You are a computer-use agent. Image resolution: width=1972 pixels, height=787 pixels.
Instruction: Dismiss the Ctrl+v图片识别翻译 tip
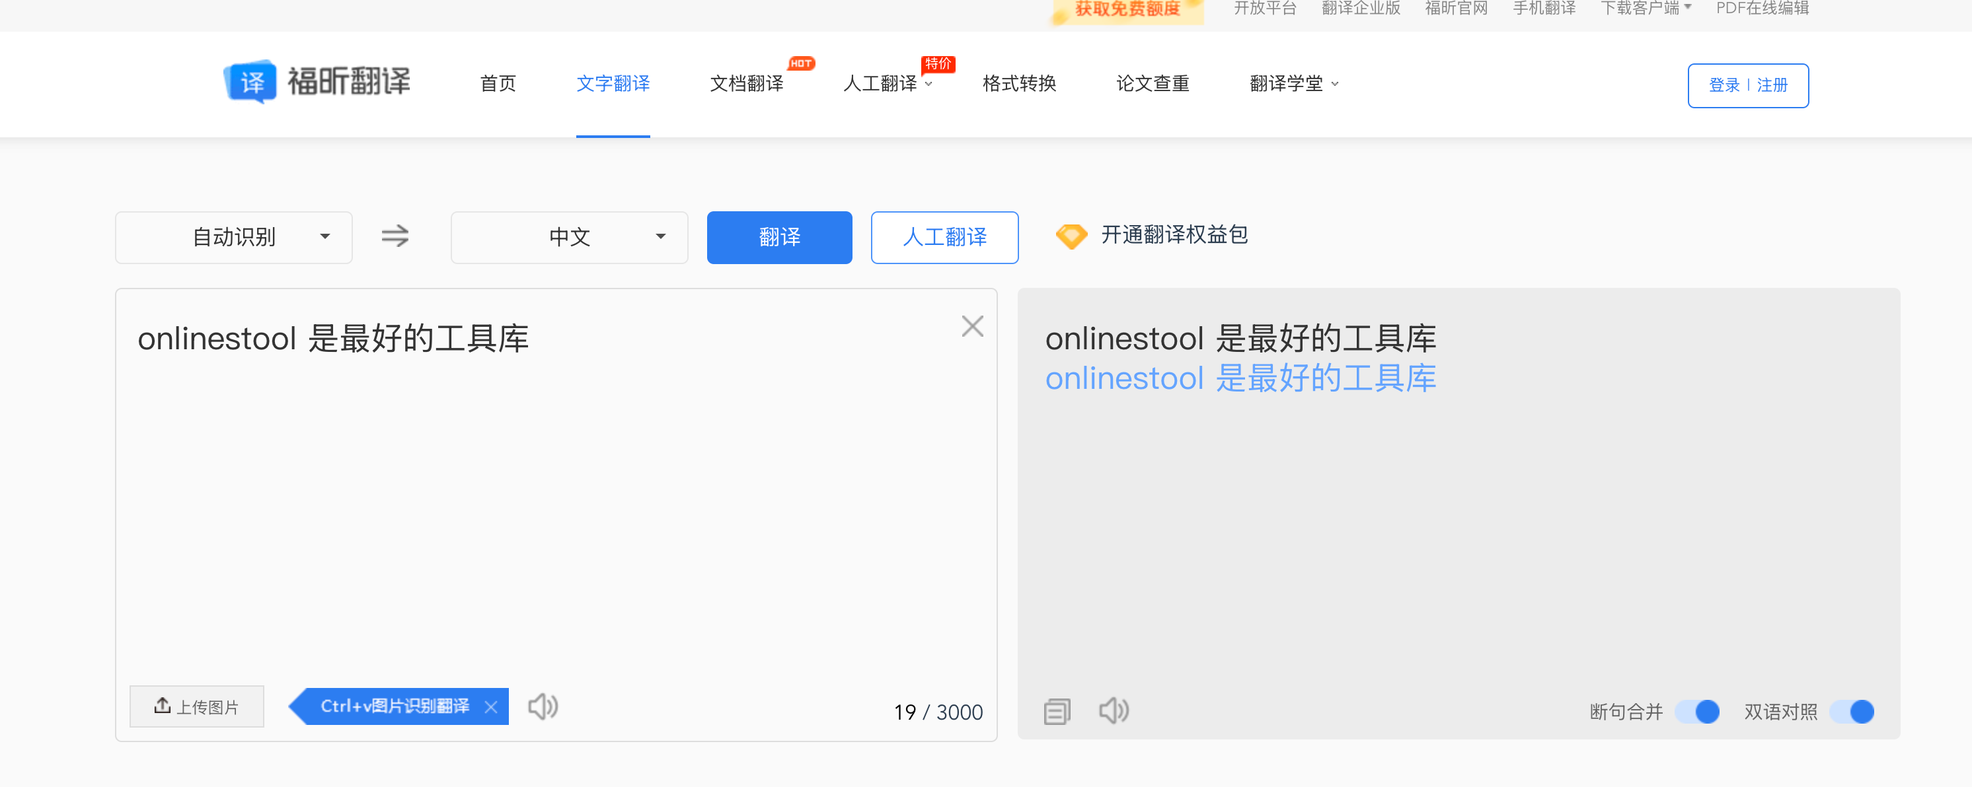pyautogui.click(x=491, y=706)
